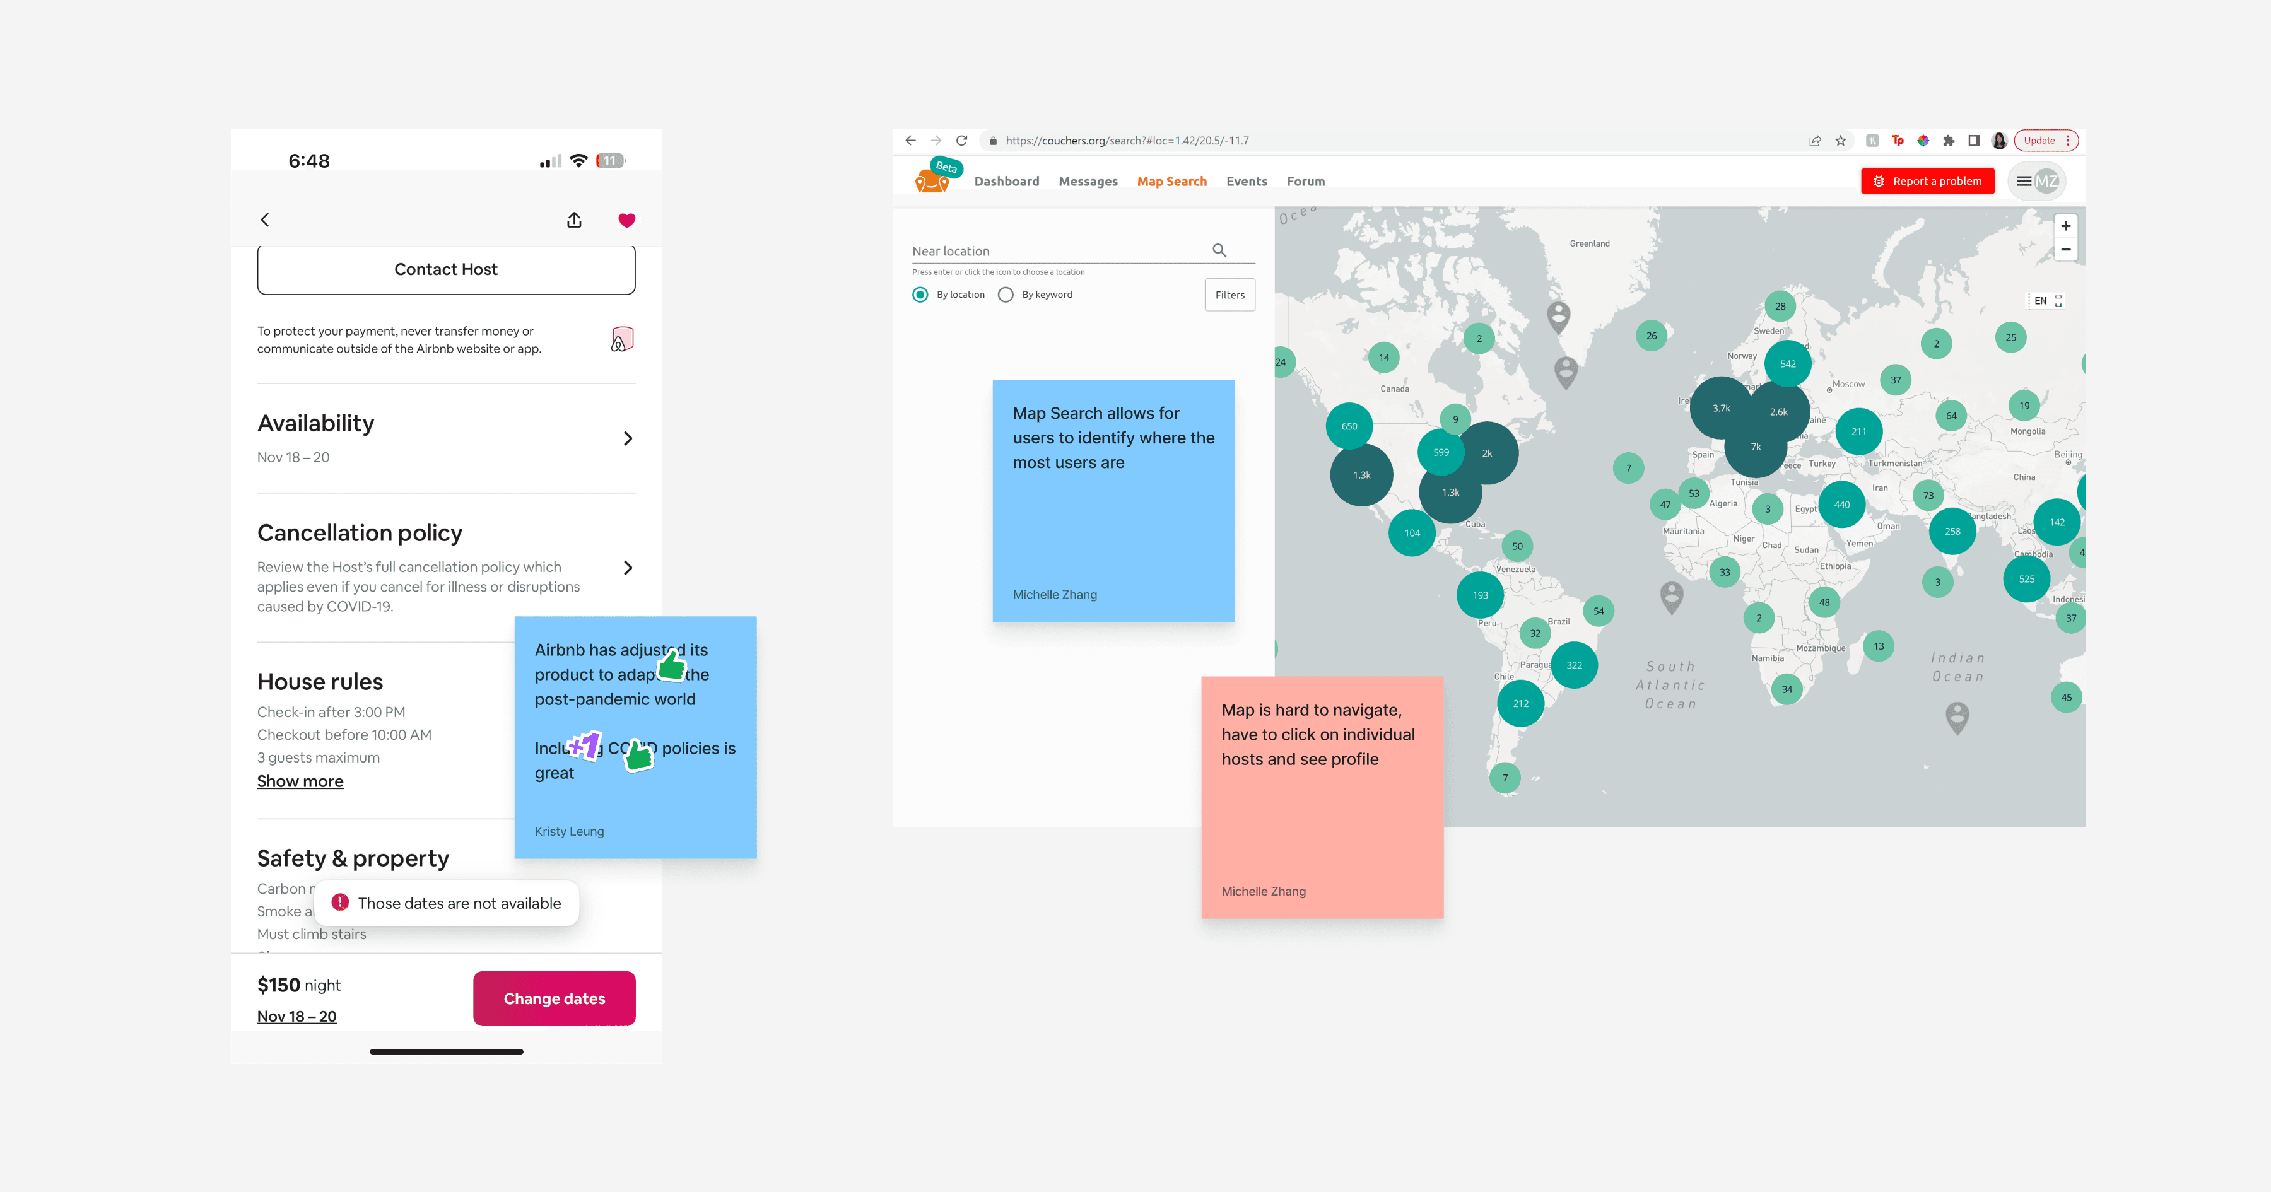Screen dimensions: 2271x1192
Task: Select the By keyword radio button
Action: point(1006,295)
